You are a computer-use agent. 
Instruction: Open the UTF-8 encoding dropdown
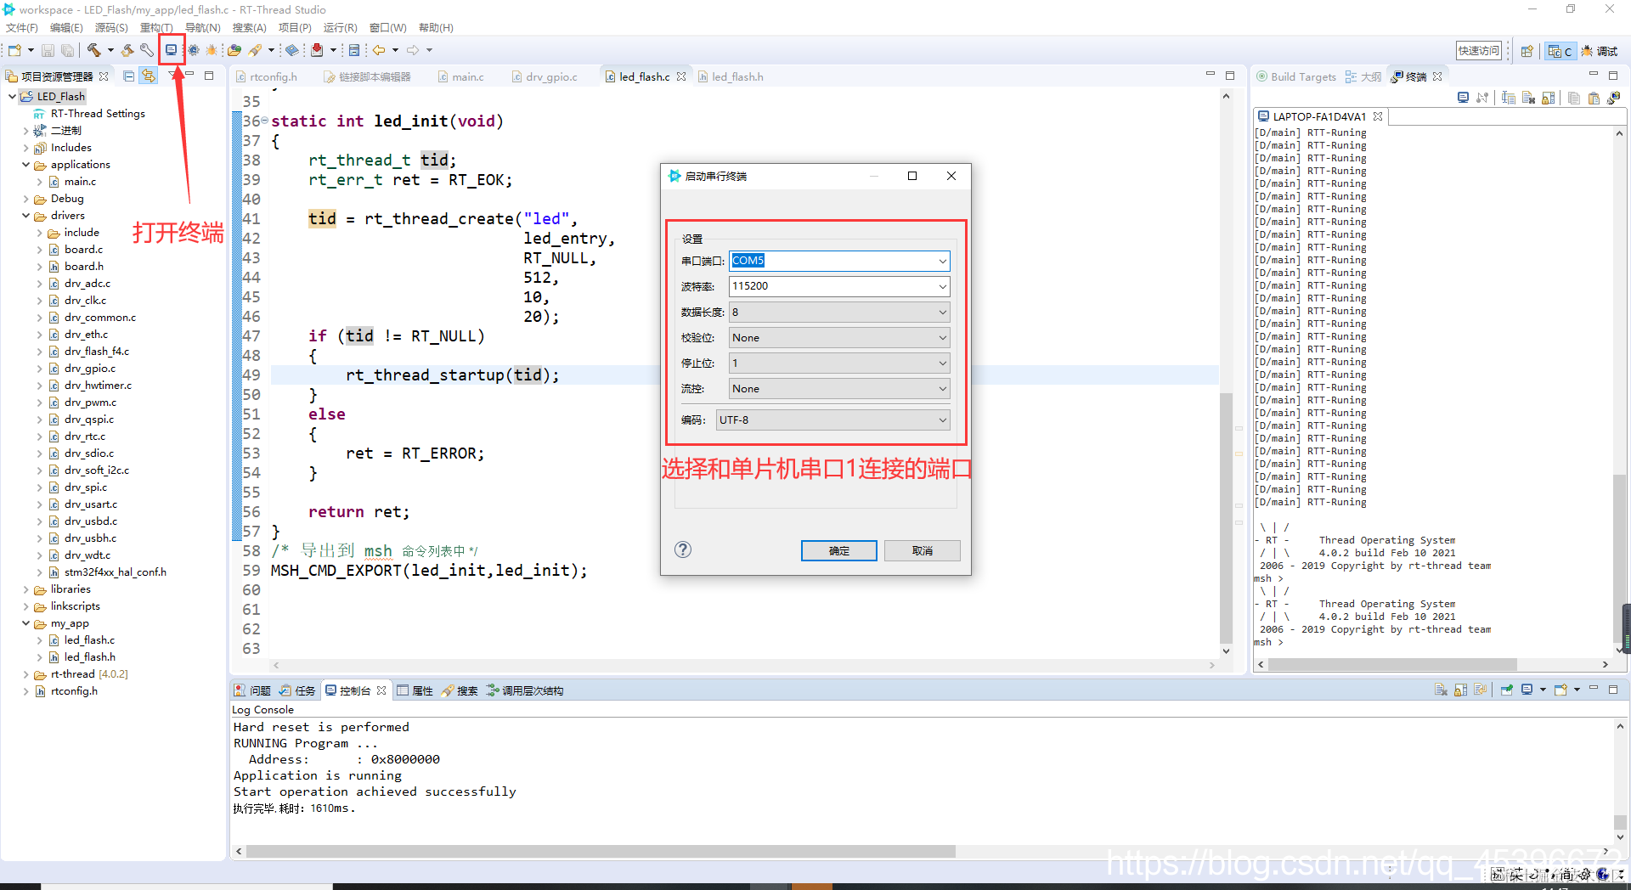832,420
